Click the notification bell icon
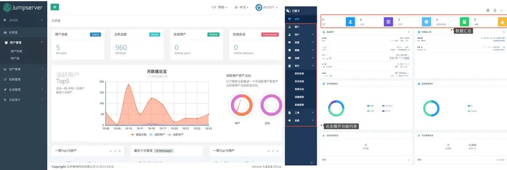 [495, 10]
